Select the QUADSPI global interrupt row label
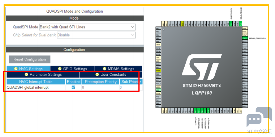Screen dimensions: 275x137 (x=27, y=87)
